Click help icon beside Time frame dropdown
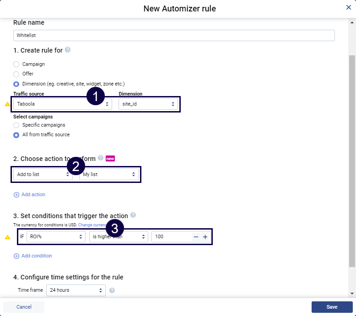 [x=112, y=290]
